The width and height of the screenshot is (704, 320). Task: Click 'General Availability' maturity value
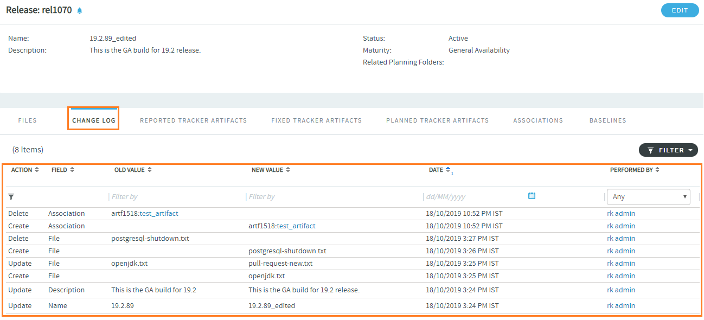click(x=479, y=50)
